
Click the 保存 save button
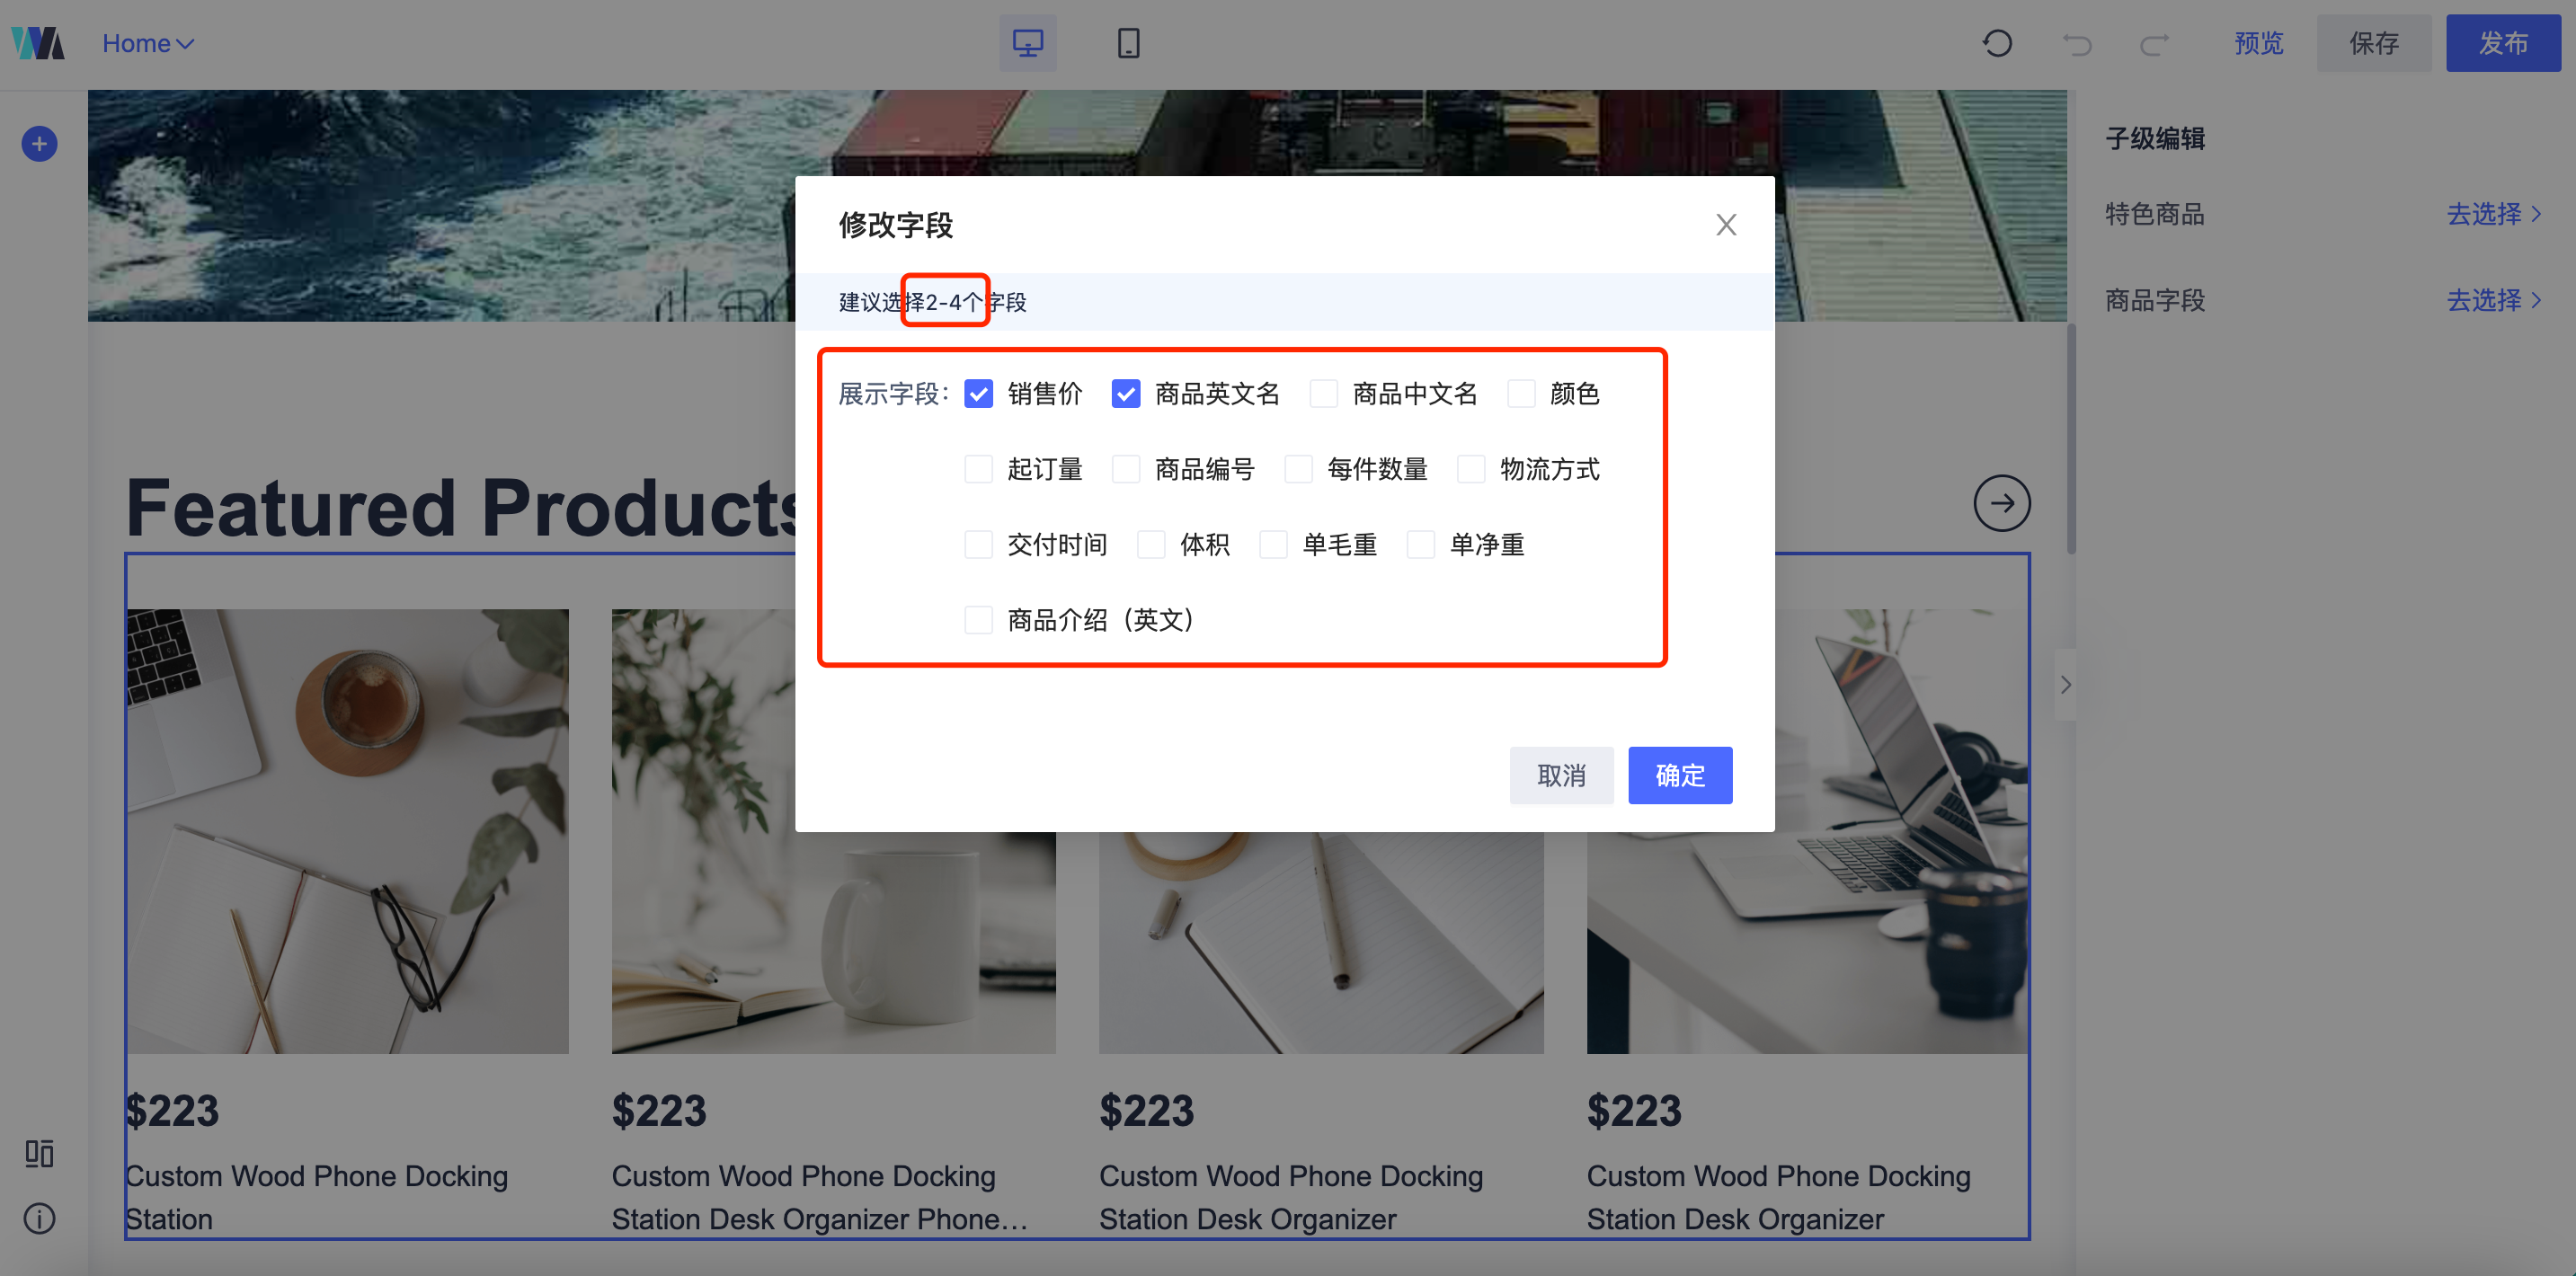pos(2373,43)
